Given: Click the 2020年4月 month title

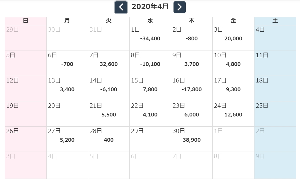Looking at the screenshot, I should 150,7.
